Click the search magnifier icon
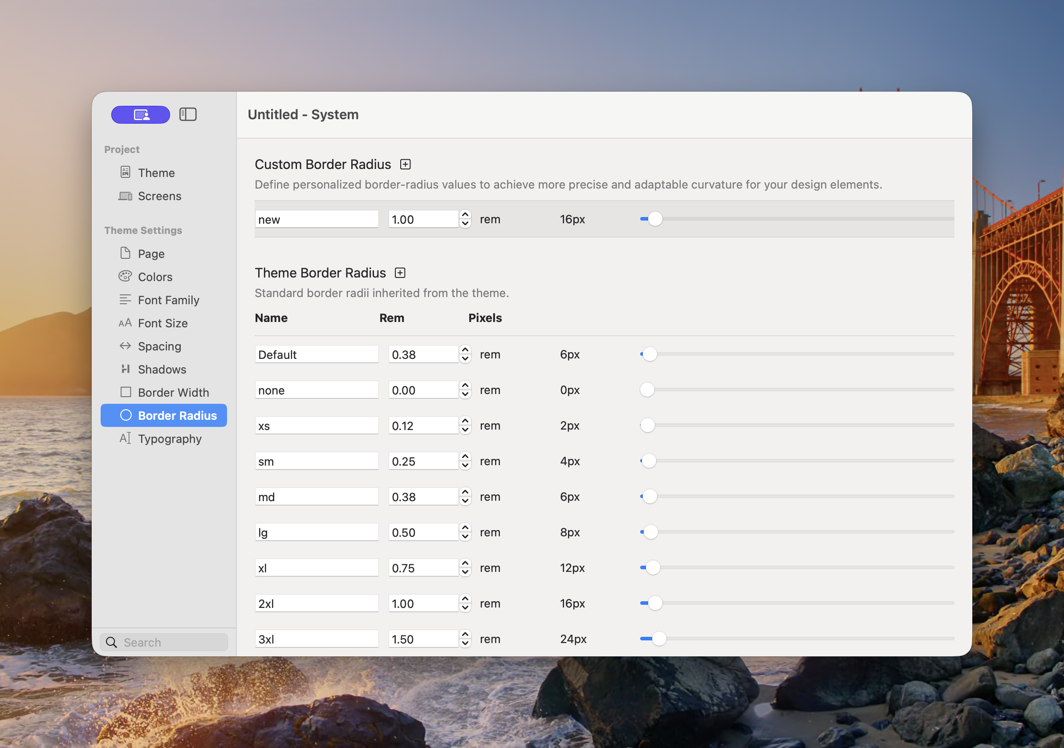The image size is (1064, 748). click(111, 642)
